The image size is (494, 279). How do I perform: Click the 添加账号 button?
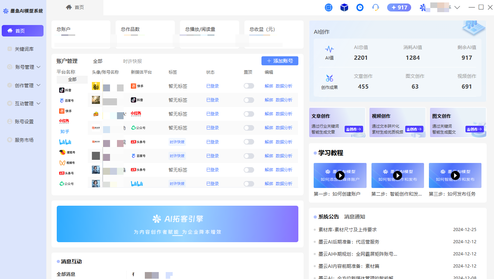280,61
